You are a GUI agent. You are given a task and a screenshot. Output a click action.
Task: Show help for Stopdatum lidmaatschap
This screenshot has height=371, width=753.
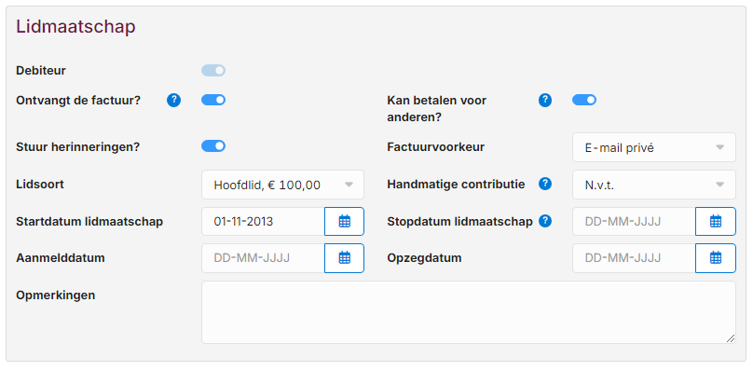pos(545,221)
